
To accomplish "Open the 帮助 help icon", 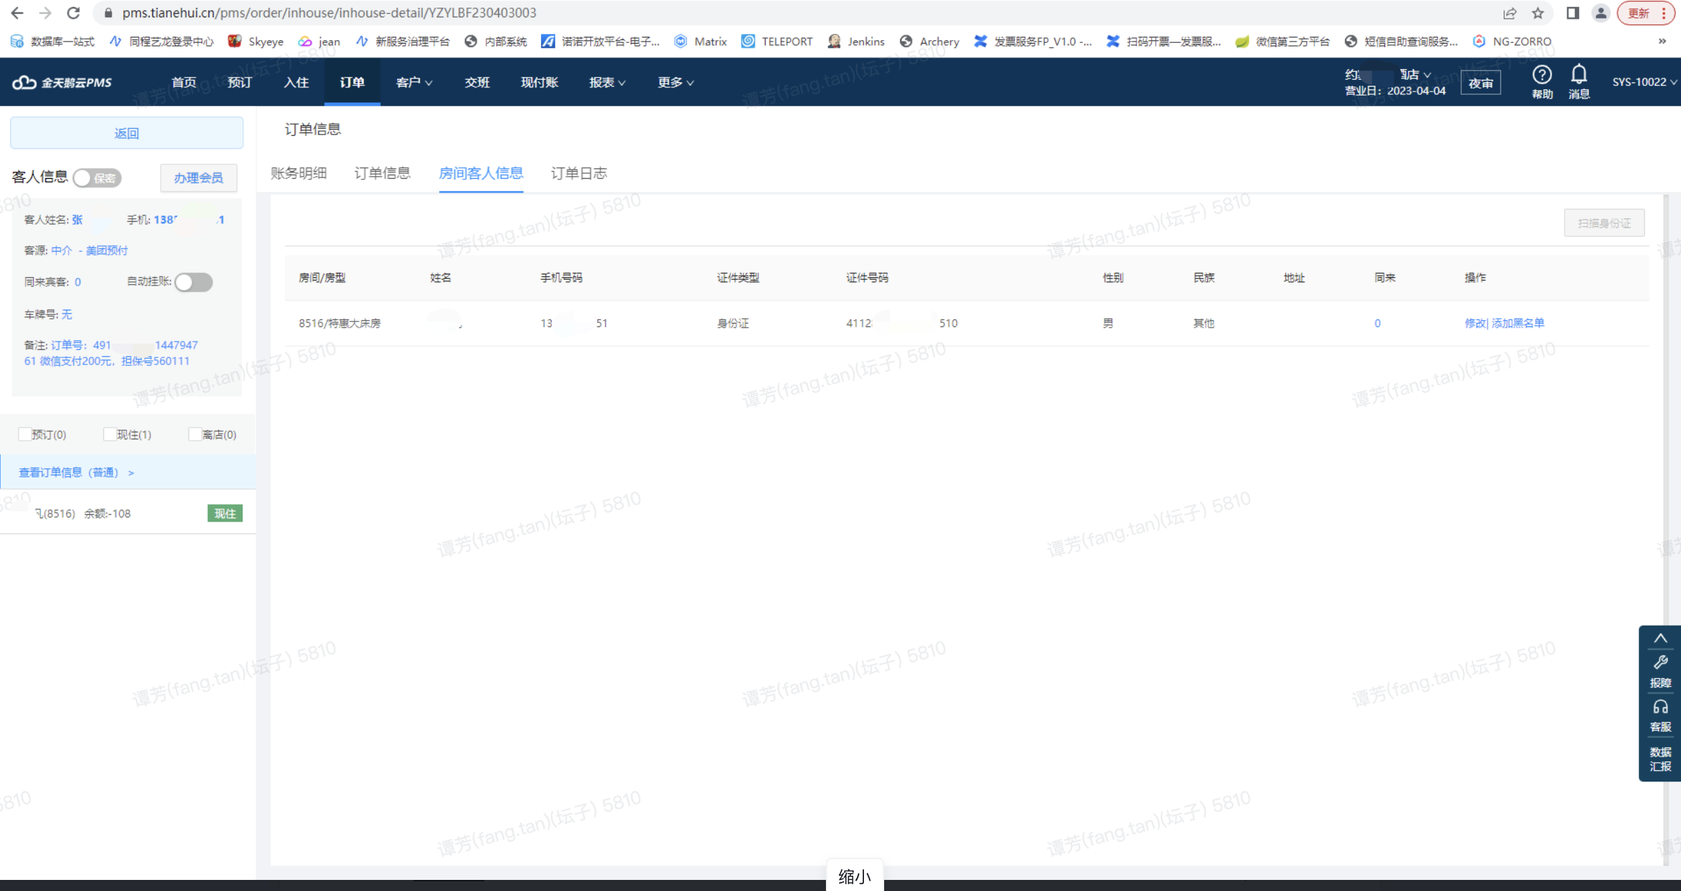I will point(1542,82).
